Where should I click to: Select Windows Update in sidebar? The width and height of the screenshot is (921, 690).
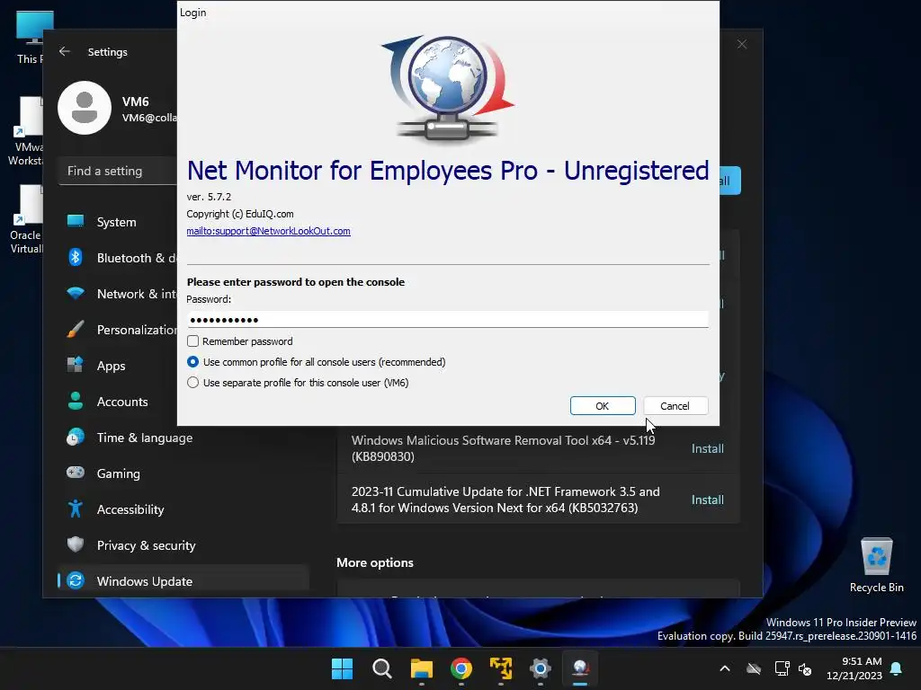coord(183,581)
